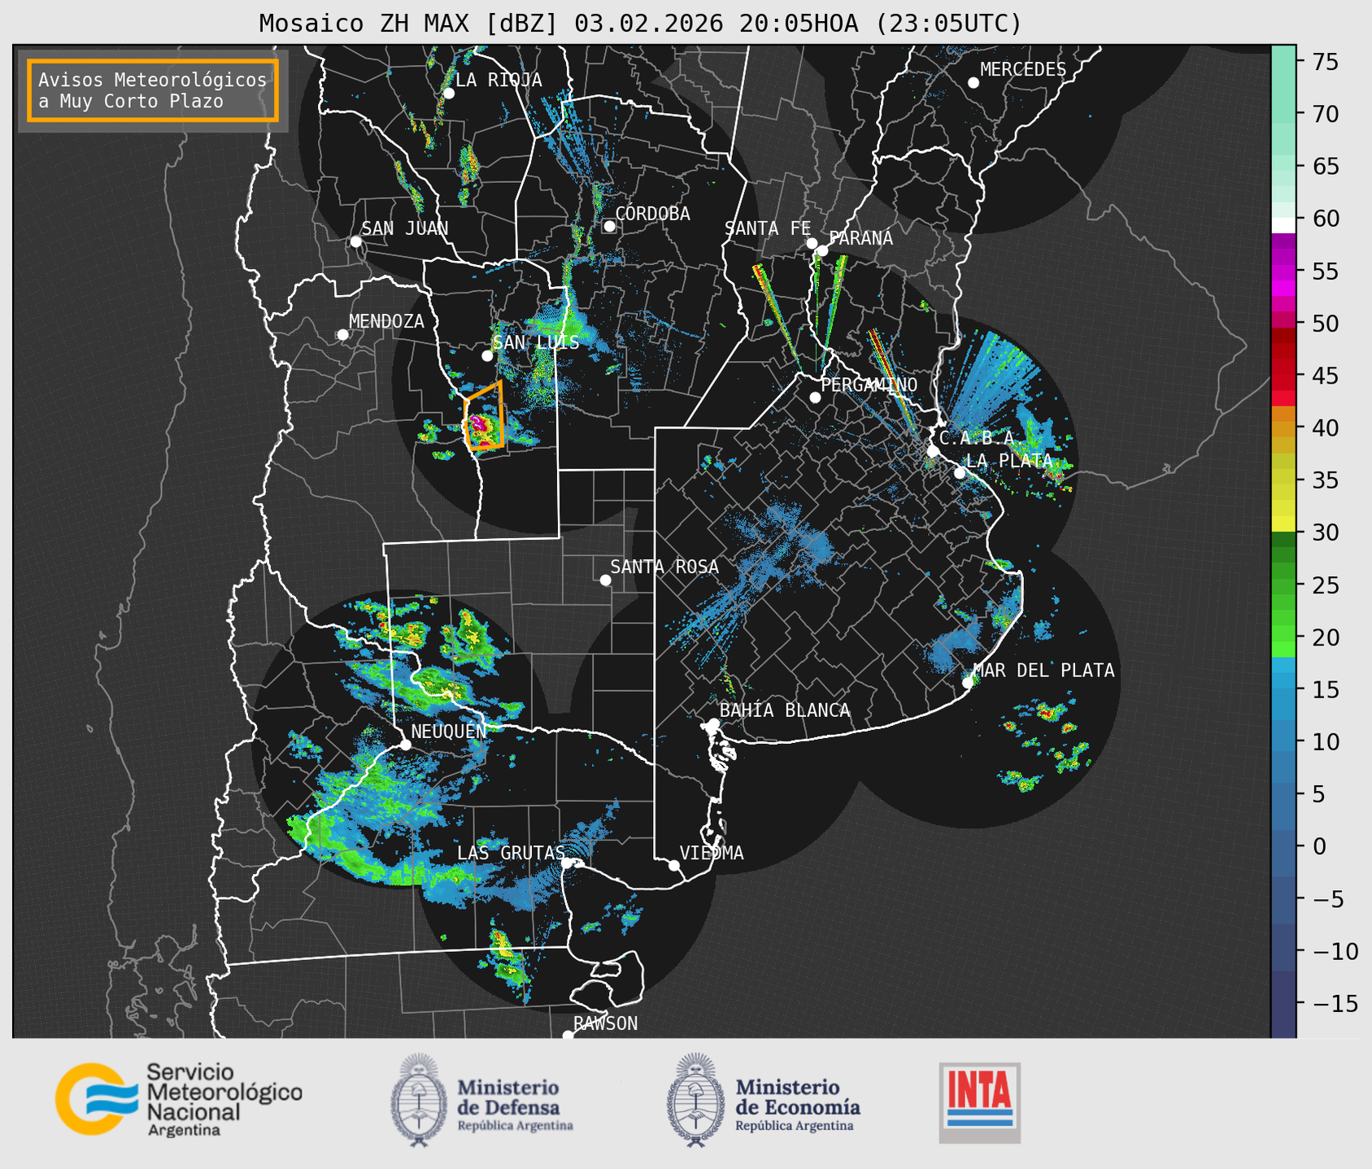
Task: Select the Mar del Plata marker dot
Action: [968, 683]
